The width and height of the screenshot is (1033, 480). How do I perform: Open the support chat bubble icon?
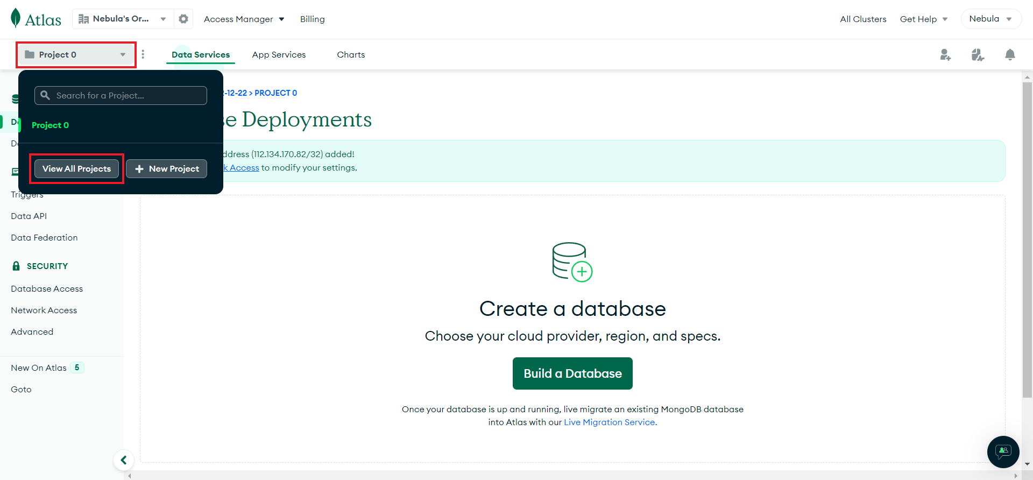[x=1003, y=451]
